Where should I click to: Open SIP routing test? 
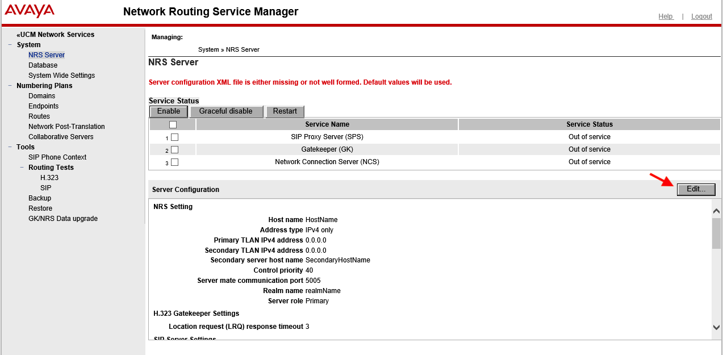(x=46, y=188)
